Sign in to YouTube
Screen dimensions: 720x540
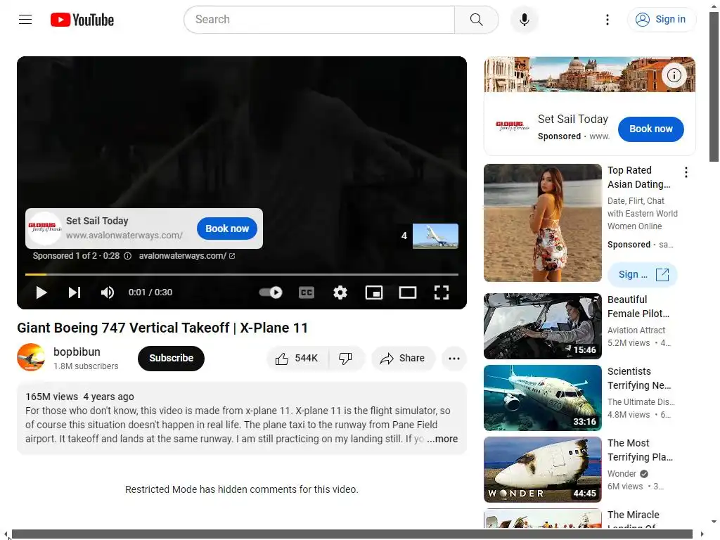coord(662,20)
